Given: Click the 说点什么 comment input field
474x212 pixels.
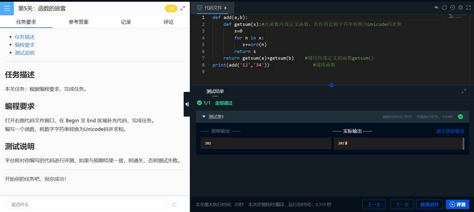Looking at the screenshot, I should pyautogui.click(x=87, y=204).
